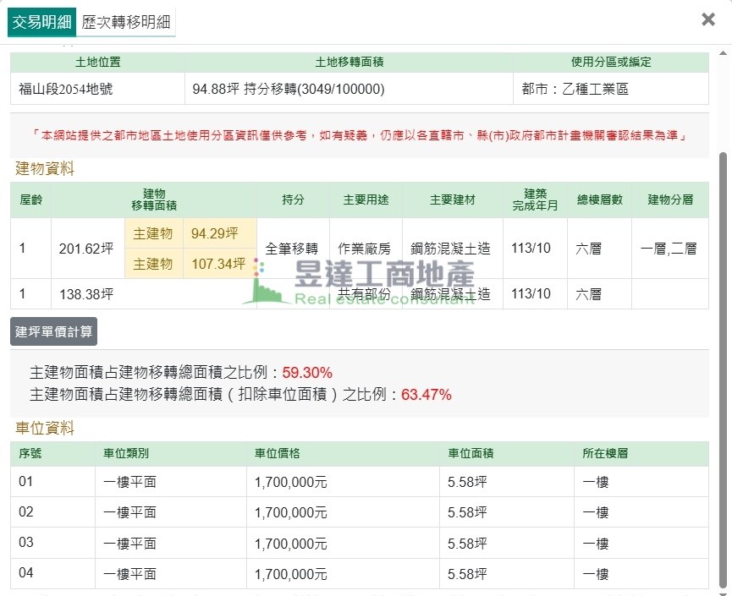This screenshot has width=732, height=596.
Task: Click the 作業廠房 main usage cell
Action: [366, 249]
